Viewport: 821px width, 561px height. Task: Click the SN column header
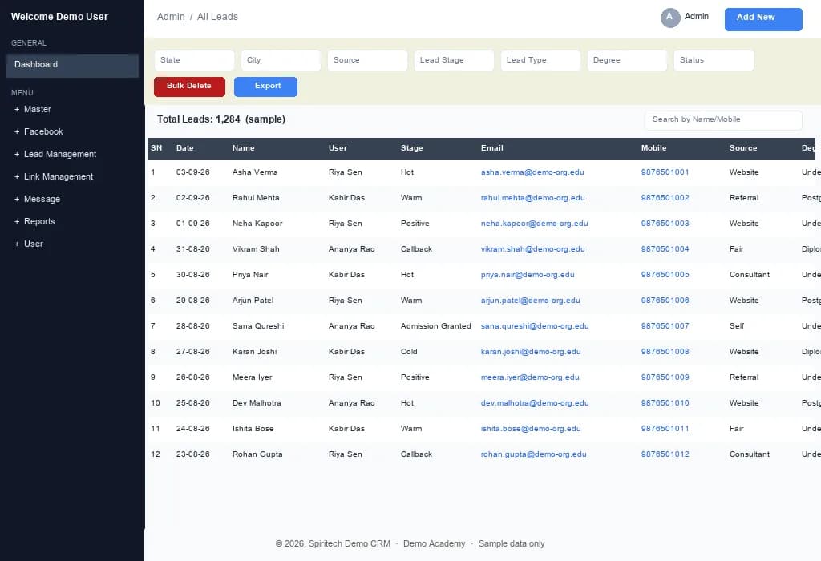pos(156,148)
